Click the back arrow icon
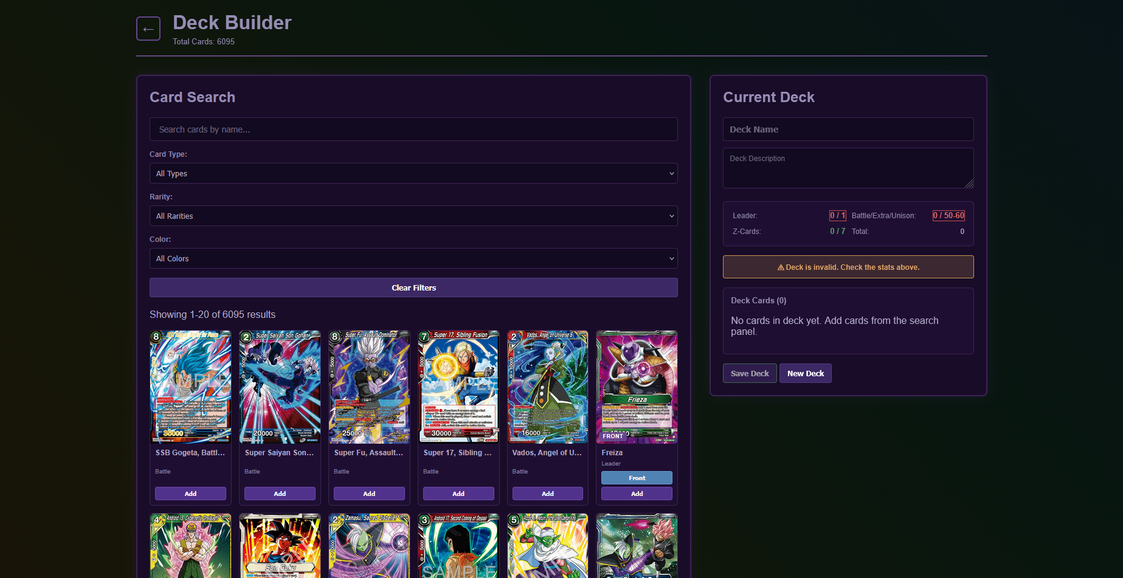The height and width of the screenshot is (578, 1123). coord(148,29)
